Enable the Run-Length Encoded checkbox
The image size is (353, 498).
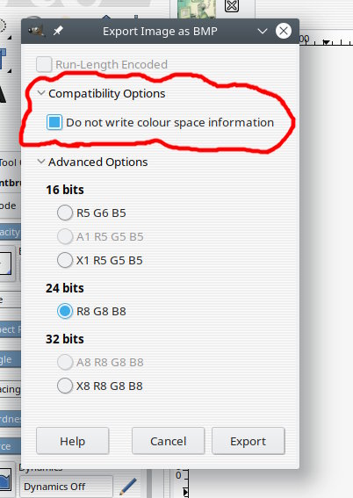point(44,64)
